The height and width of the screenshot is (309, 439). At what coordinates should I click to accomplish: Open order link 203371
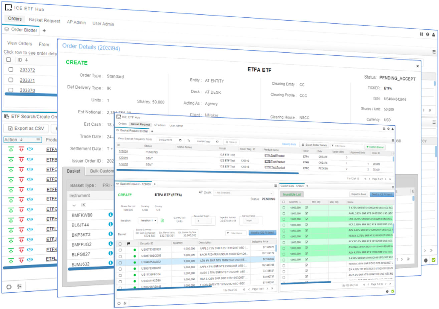[27, 80]
